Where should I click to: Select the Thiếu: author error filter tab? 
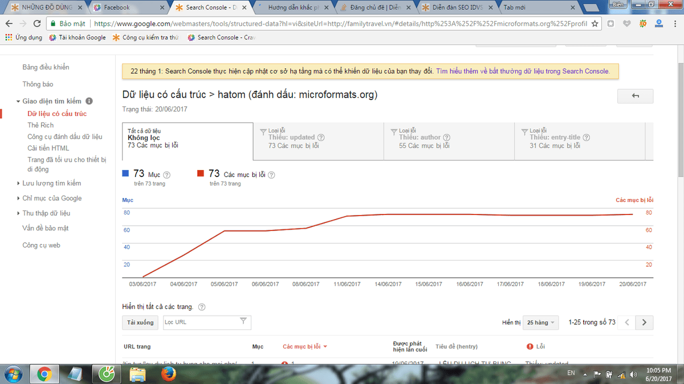449,141
